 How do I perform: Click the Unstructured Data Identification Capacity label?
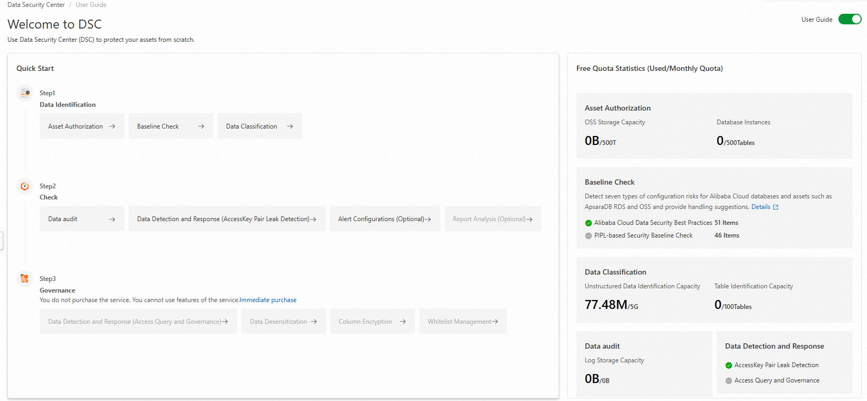[643, 286]
